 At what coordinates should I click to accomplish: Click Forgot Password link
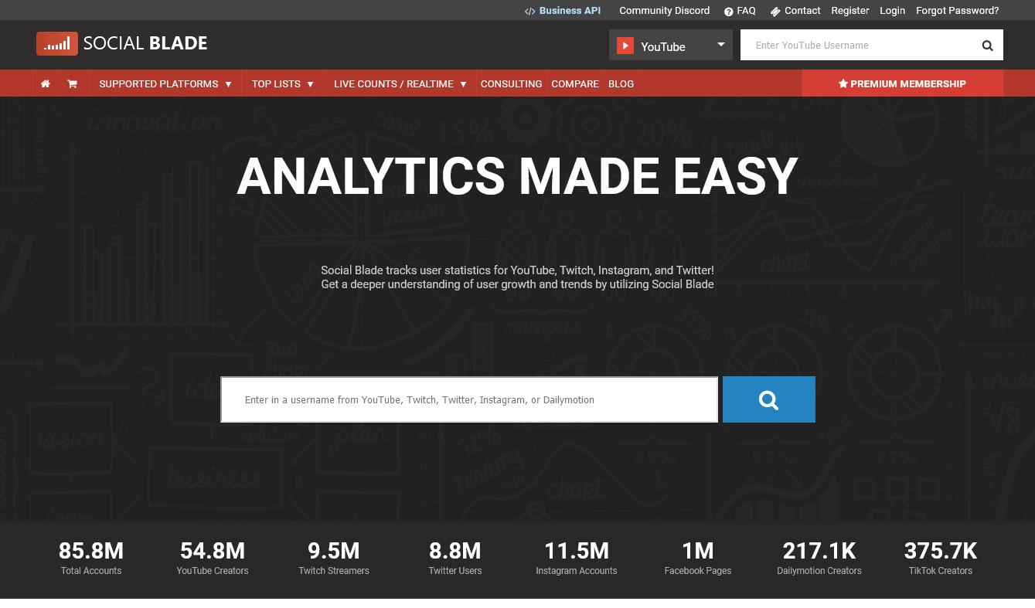pos(957,11)
